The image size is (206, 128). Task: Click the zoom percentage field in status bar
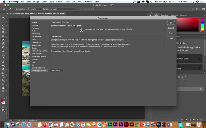pyautogui.click(x=10, y=120)
